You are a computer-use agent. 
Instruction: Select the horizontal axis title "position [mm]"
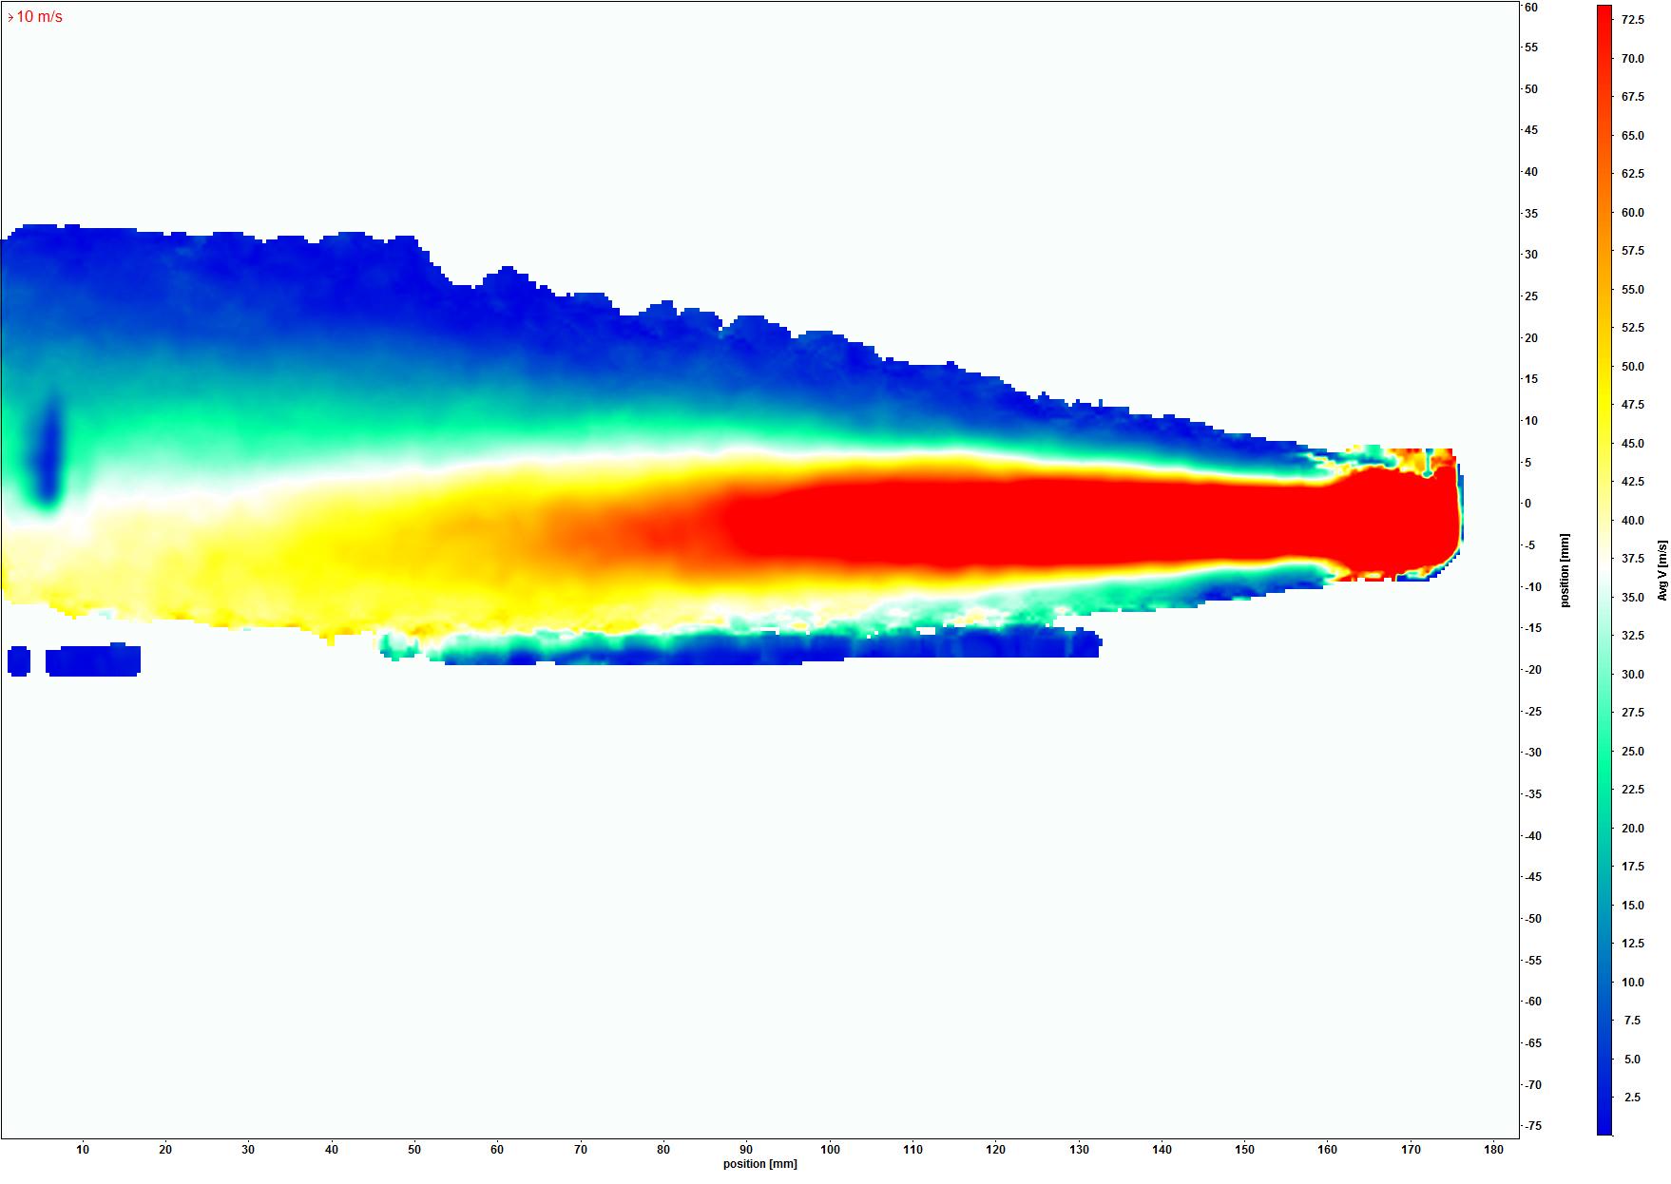759,1164
